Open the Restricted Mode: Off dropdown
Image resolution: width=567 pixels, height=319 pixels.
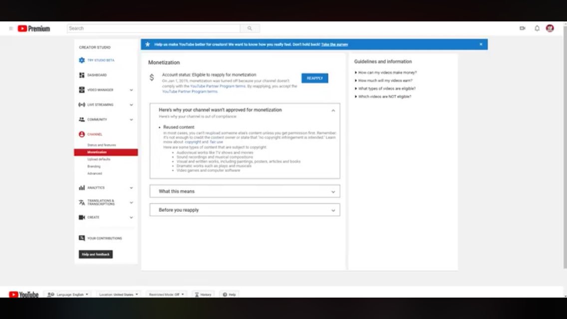click(166, 295)
